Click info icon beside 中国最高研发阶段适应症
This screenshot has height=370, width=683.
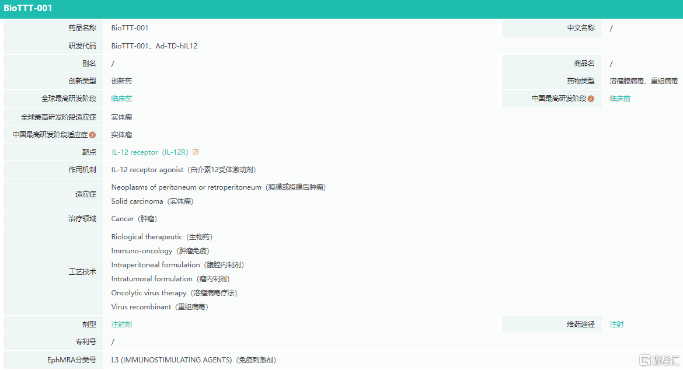[x=92, y=135]
